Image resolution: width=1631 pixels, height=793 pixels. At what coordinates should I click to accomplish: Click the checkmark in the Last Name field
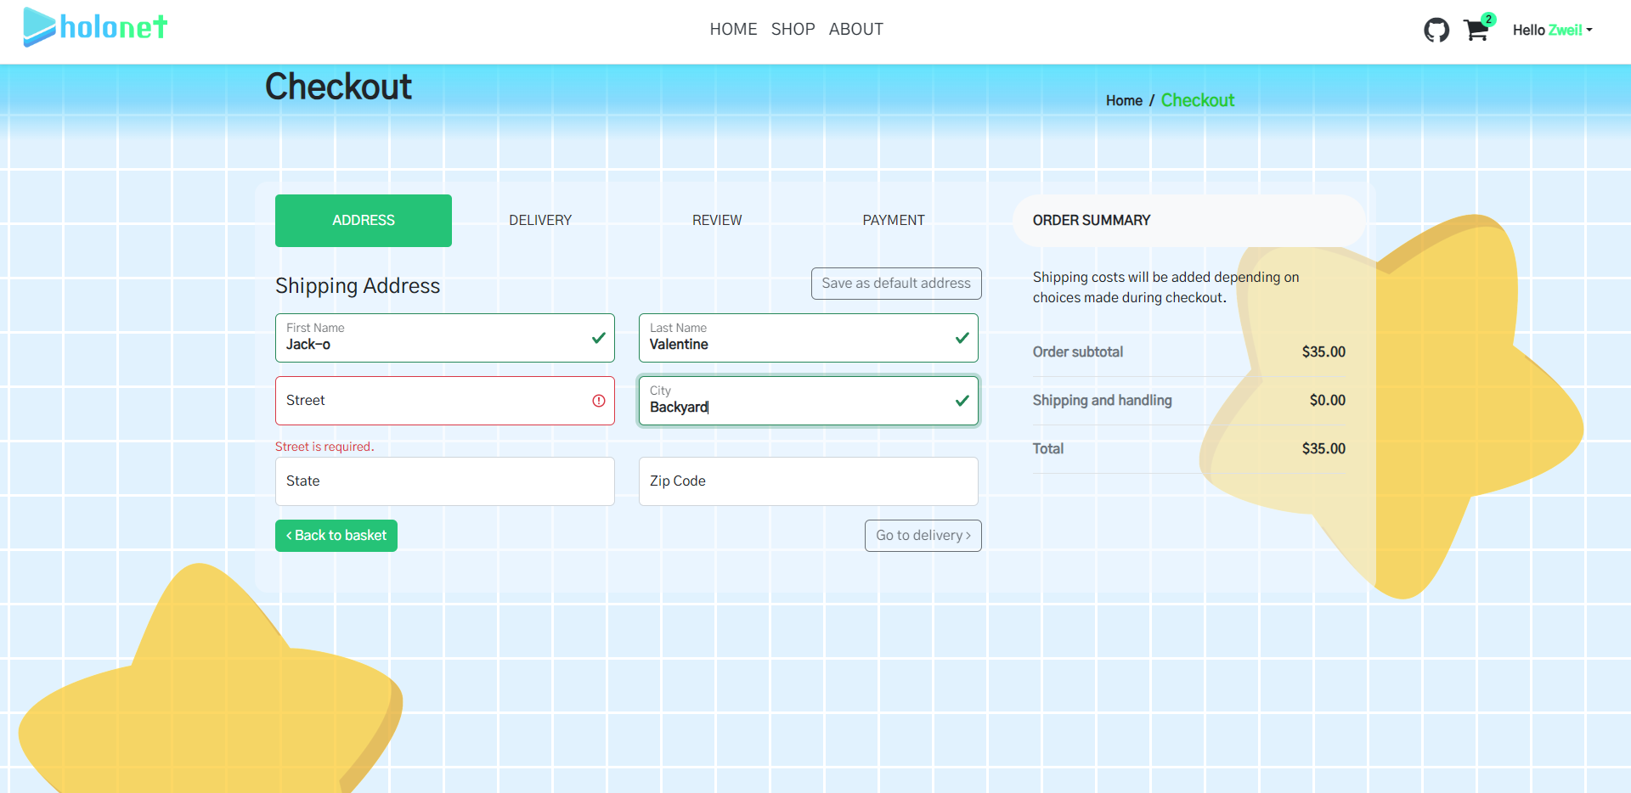coord(962,338)
